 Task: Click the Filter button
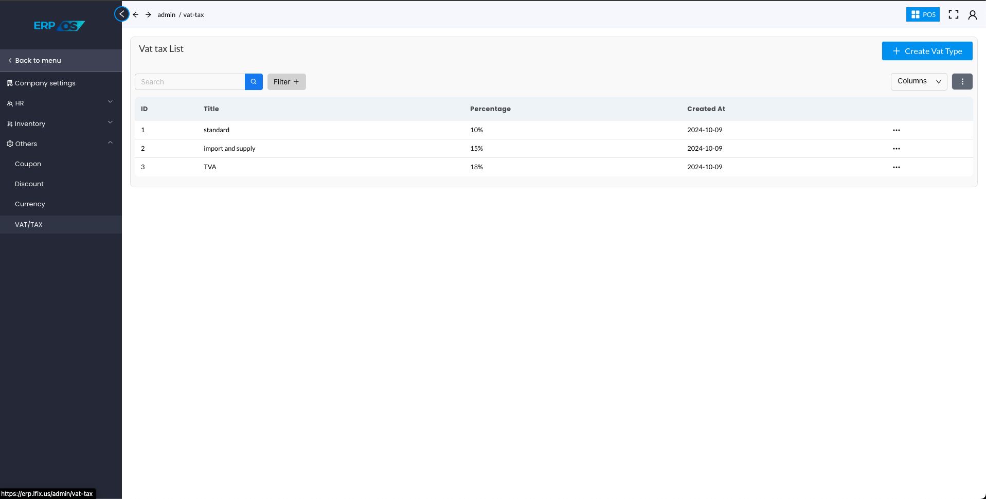(x=286, y=82)
